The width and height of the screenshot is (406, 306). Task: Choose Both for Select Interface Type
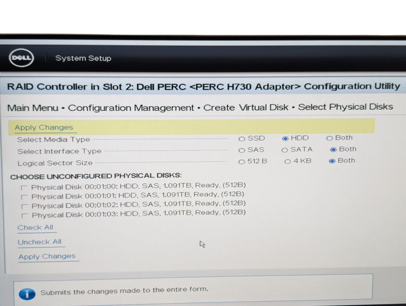point(333,149)
